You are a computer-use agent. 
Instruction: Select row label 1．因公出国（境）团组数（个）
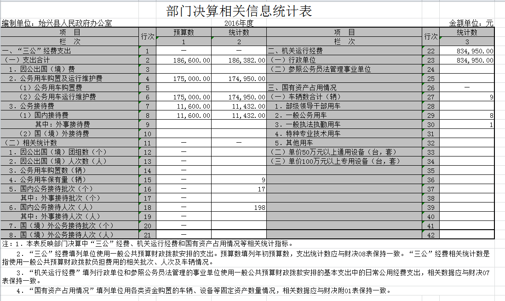57,152
